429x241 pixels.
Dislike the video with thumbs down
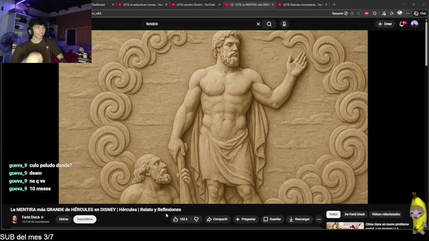196,219
